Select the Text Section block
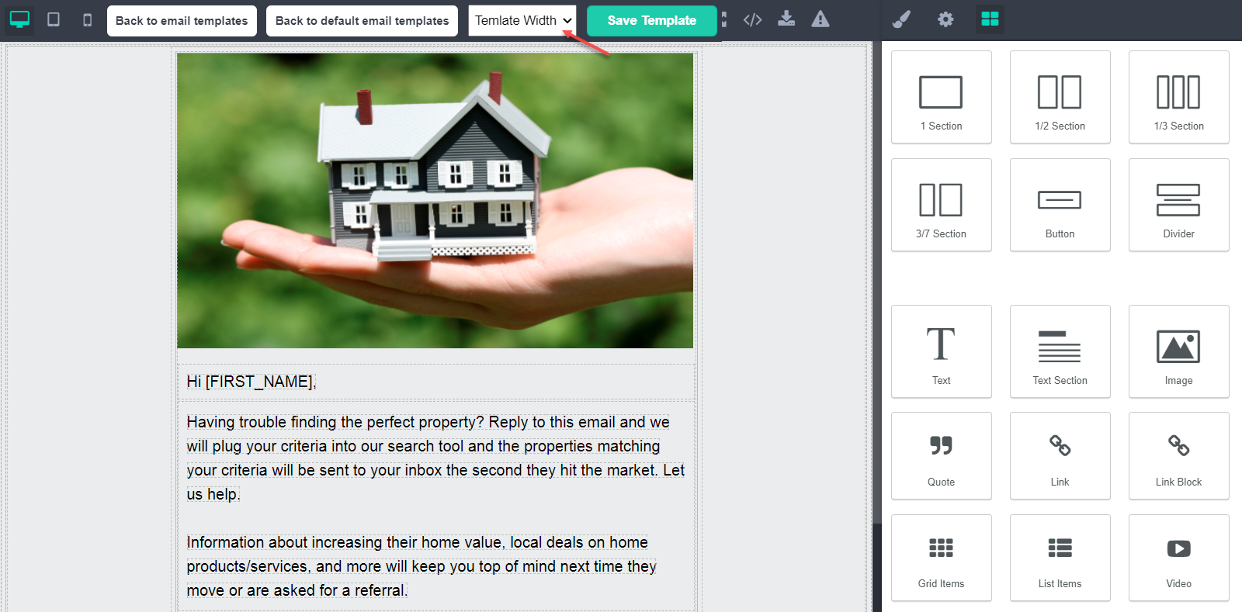Image resolution: width=1242 pixels, height=612 pixels. 1060,352
